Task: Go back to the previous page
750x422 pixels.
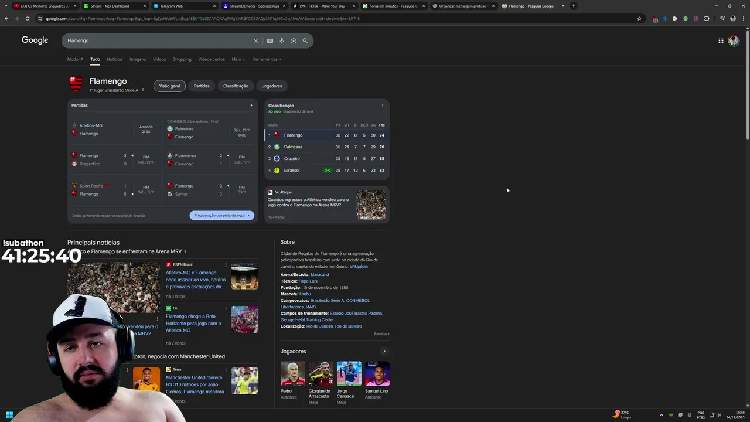Action: (x=6, y=18)
